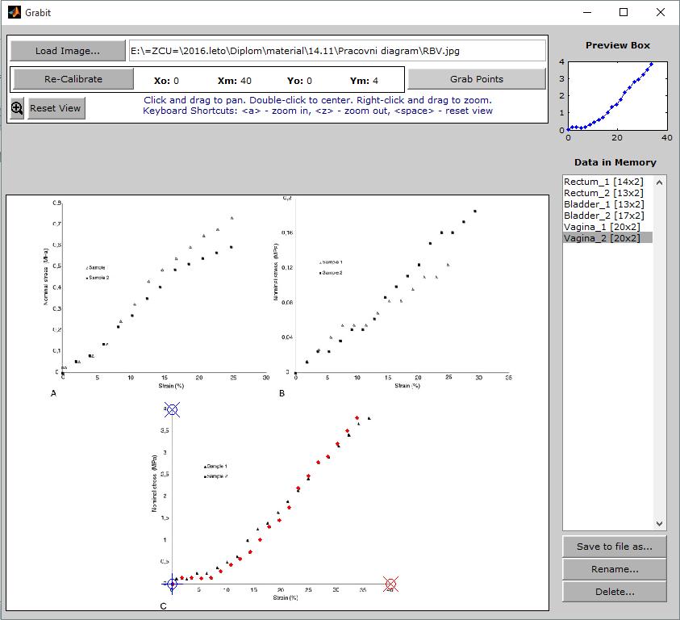Click the data list scroll down arrow
680x620 pixels.
[x=659, y=524]
